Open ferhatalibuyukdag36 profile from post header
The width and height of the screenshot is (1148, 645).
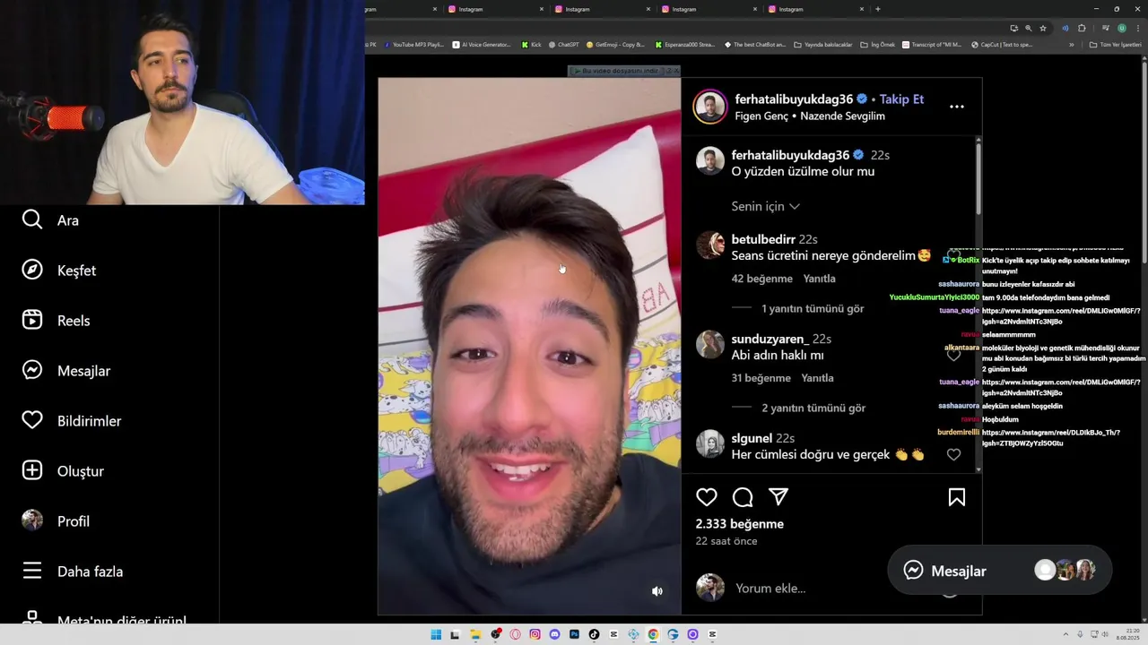point(794,99)
